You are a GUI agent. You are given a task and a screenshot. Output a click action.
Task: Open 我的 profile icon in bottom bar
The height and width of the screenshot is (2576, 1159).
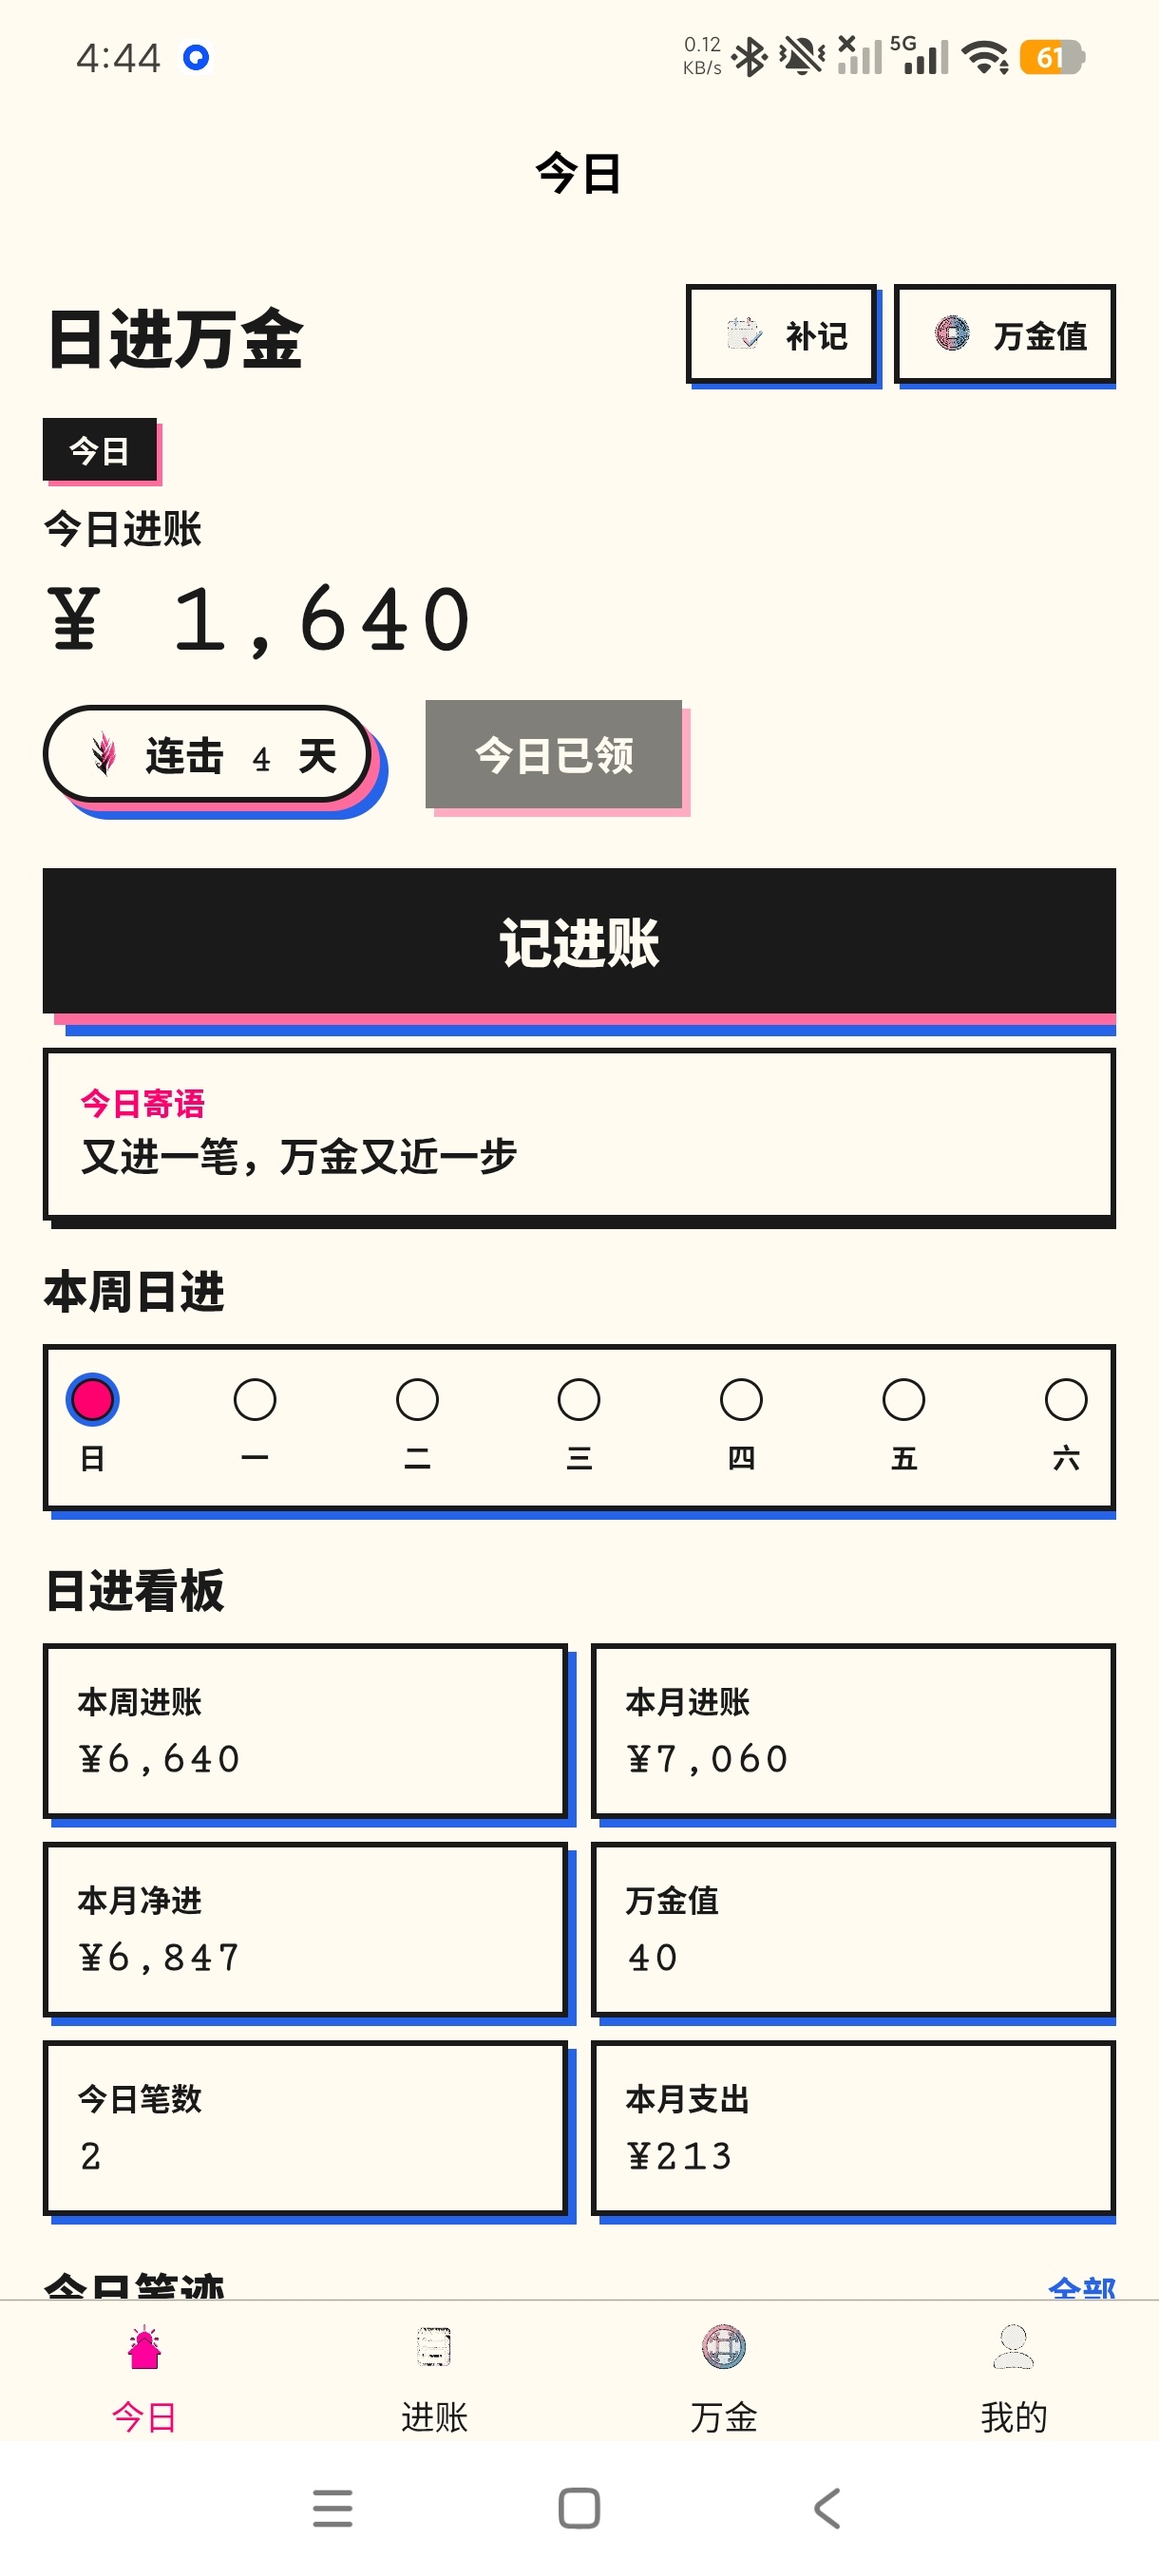1013,2346
